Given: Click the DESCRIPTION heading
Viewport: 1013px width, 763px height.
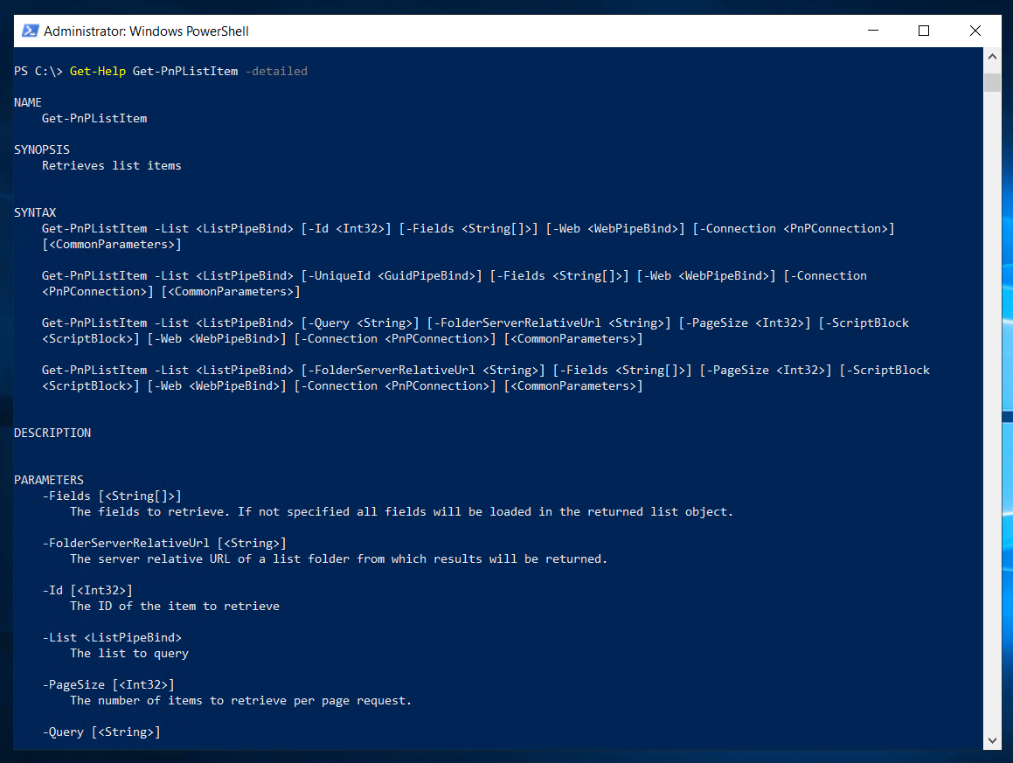Looking at the screenshot, I should pos(52,433).
